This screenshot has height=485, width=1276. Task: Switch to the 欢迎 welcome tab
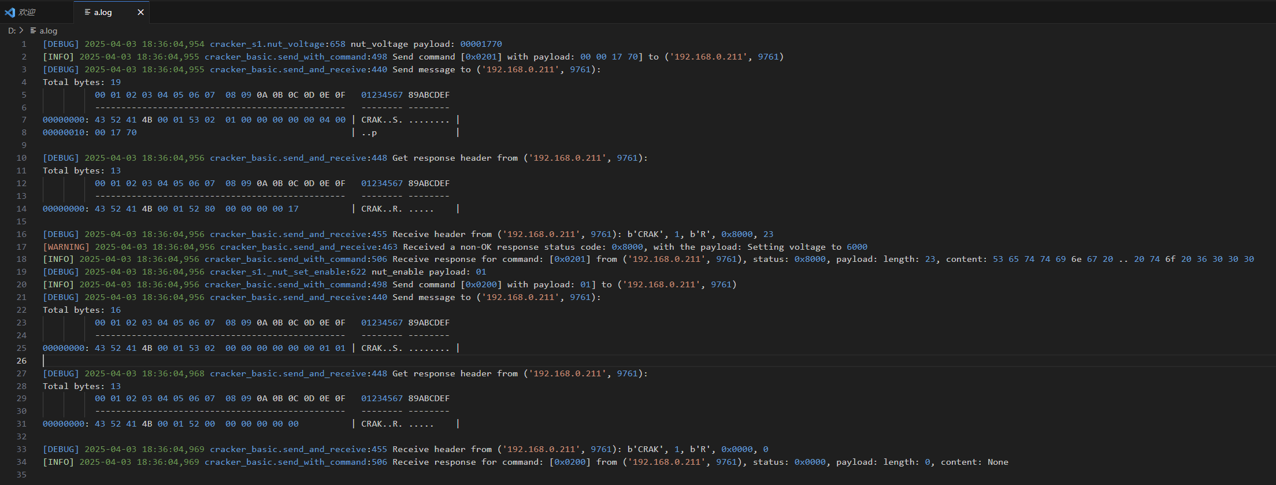(27, 12)
